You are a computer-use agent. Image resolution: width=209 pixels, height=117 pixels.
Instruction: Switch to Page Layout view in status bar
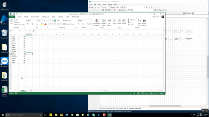[138, 93]
